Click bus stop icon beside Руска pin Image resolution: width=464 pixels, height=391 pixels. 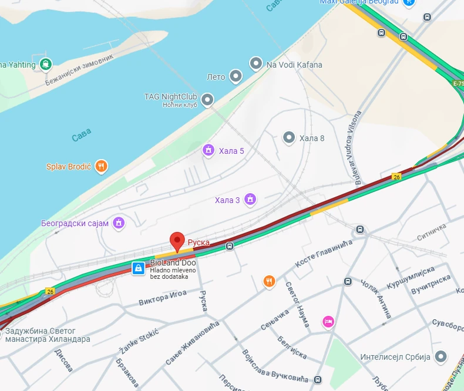[x=230, y=246]
